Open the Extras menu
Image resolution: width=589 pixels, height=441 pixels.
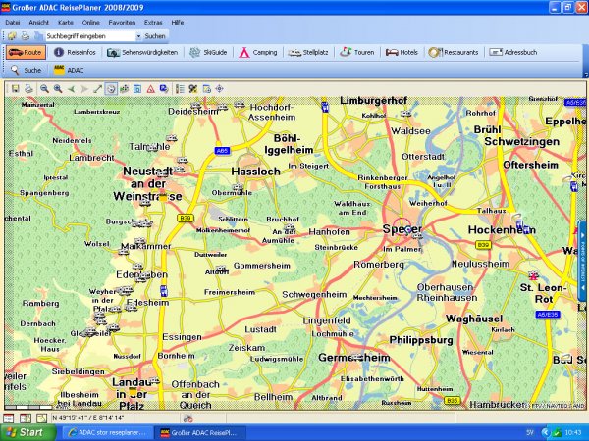(x=154, y=21)
